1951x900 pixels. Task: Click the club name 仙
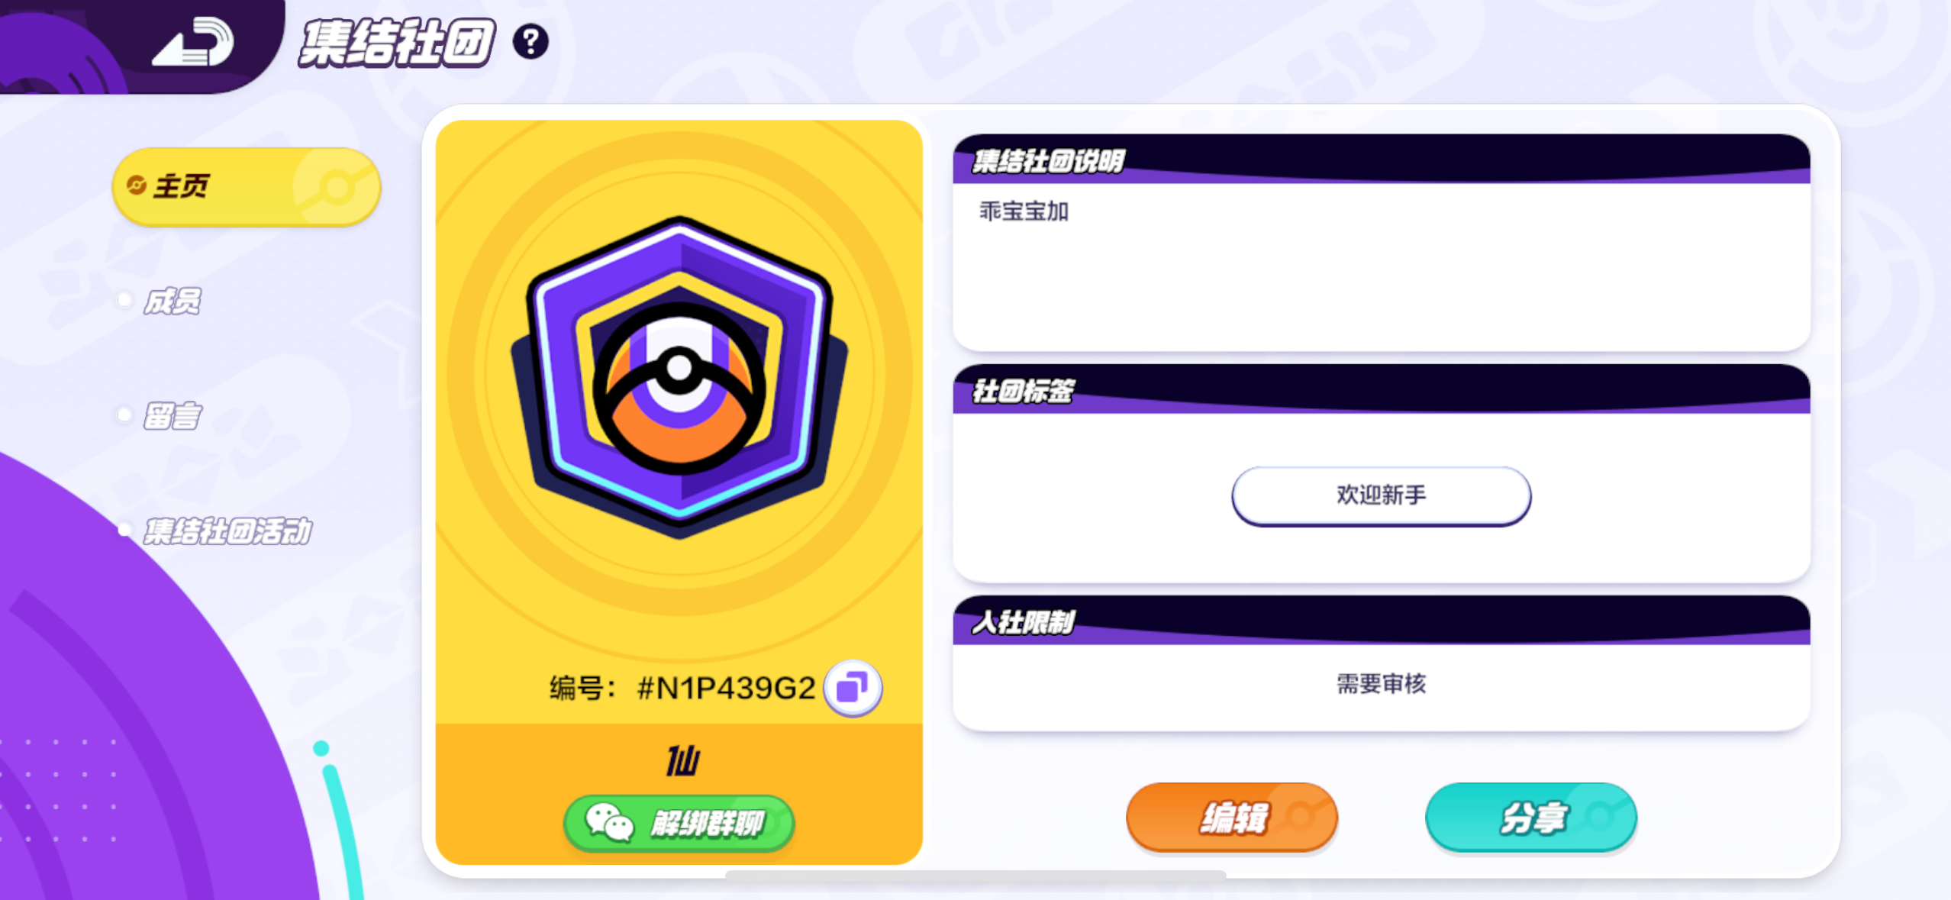pyautogui.click(x=682, y=761)
